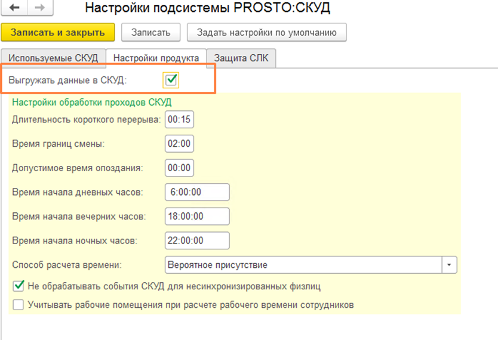498x340 pixels.
Task: Click the Записать button
Action: [151, 32]
